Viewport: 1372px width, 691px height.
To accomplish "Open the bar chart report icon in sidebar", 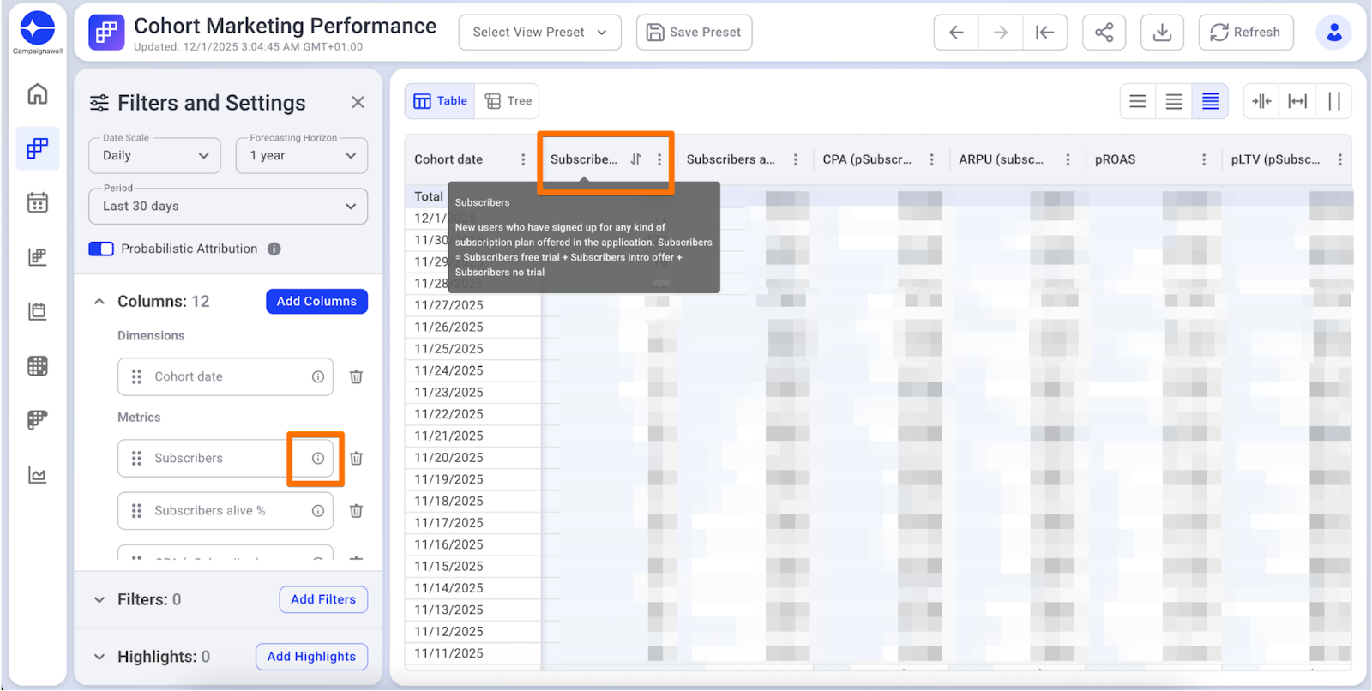I will click(38, 256).
